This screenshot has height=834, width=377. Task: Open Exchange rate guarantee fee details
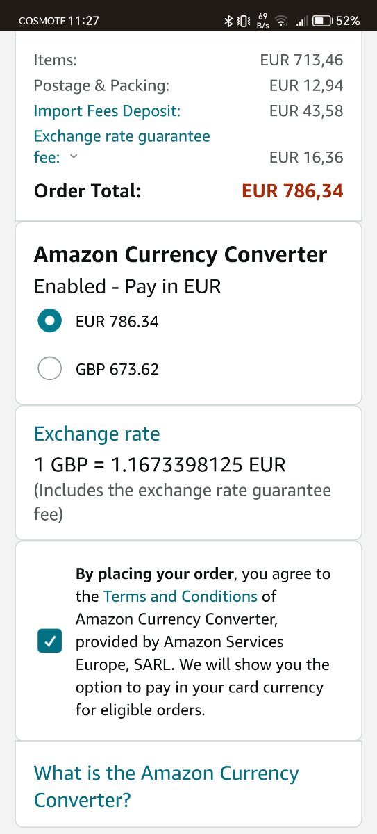click(122, 146)
